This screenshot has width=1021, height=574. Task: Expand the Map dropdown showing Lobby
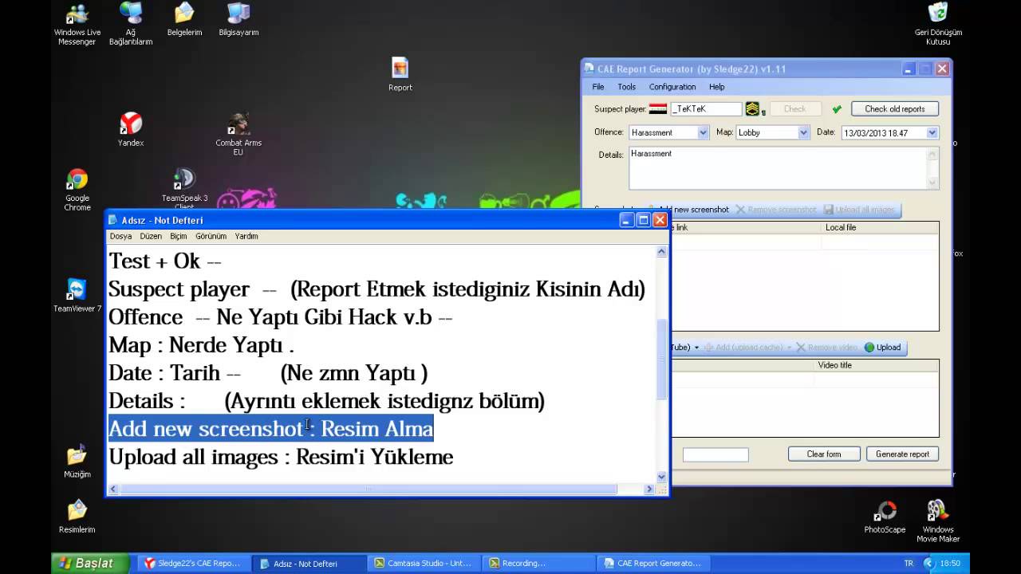tap(803, 133)
